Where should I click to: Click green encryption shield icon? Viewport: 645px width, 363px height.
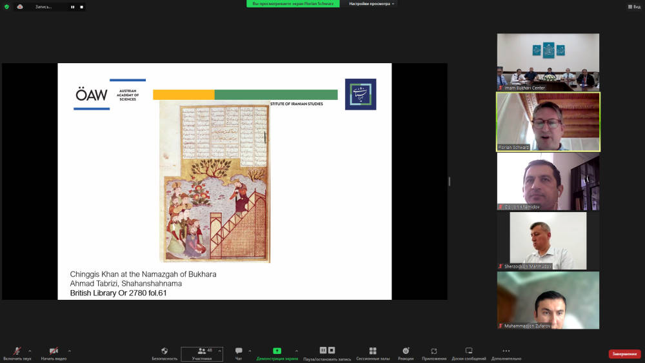click(6, 6)
